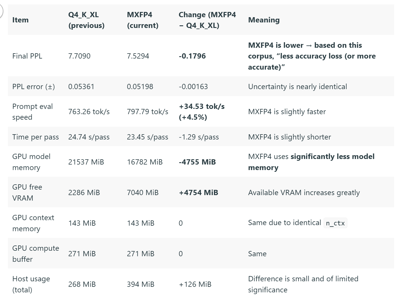The image size is (402, 304).
Task: Click the bold -4755 MiB value
Action: [197, 162]
